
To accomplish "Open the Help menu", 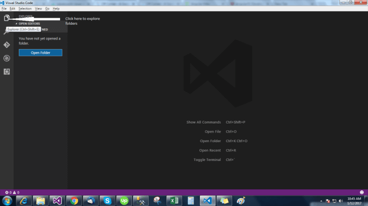I will click(56, 8).
